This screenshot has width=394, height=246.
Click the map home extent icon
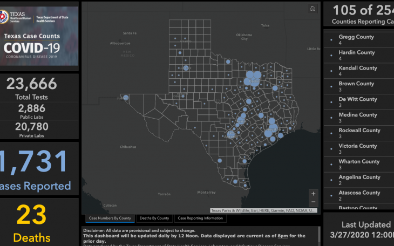point(313,9)
